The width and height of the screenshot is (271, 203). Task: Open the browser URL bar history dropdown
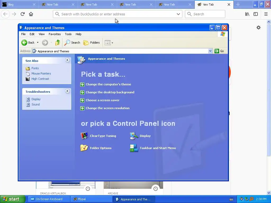pyautogui.click(x=178, y=14)
